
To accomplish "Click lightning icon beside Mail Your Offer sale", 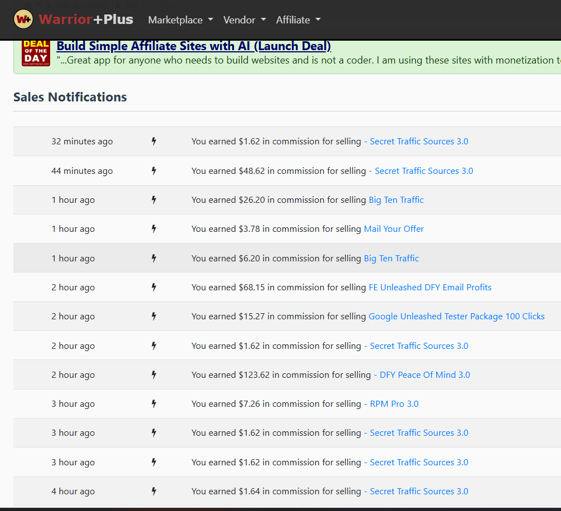I will (x=154, y=228).
